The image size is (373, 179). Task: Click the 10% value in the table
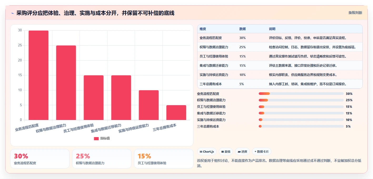tap(242, 75)
